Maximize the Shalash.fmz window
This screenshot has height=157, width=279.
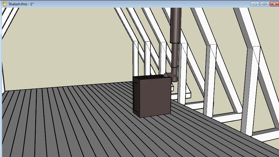point(264,4)
